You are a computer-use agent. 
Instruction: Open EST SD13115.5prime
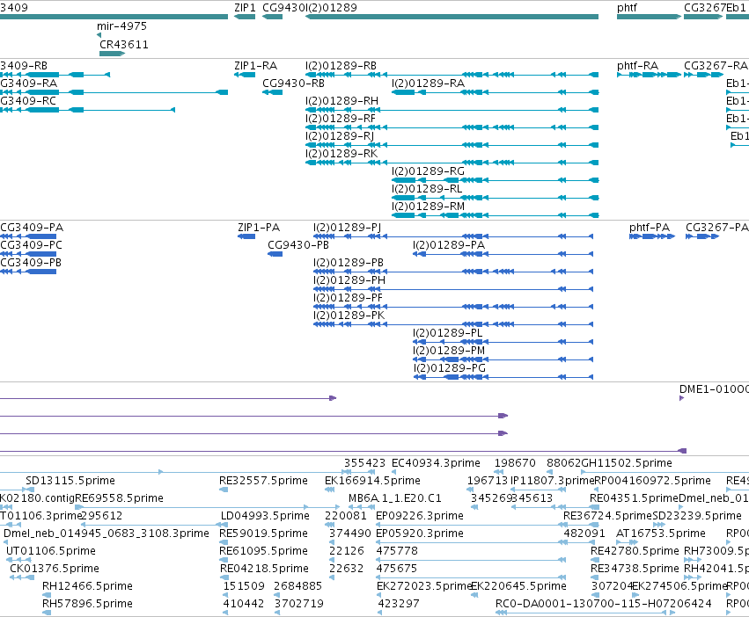pyautogui.click(x=70, y=481)
